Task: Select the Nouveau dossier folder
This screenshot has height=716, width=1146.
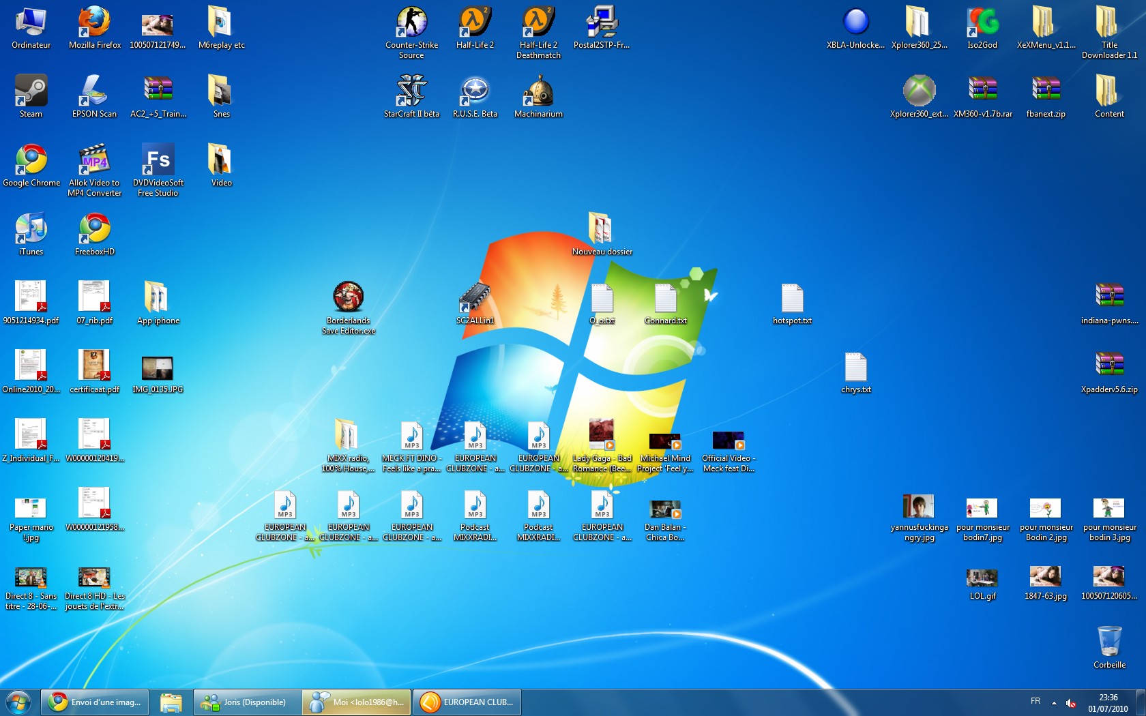Action: 602,235
